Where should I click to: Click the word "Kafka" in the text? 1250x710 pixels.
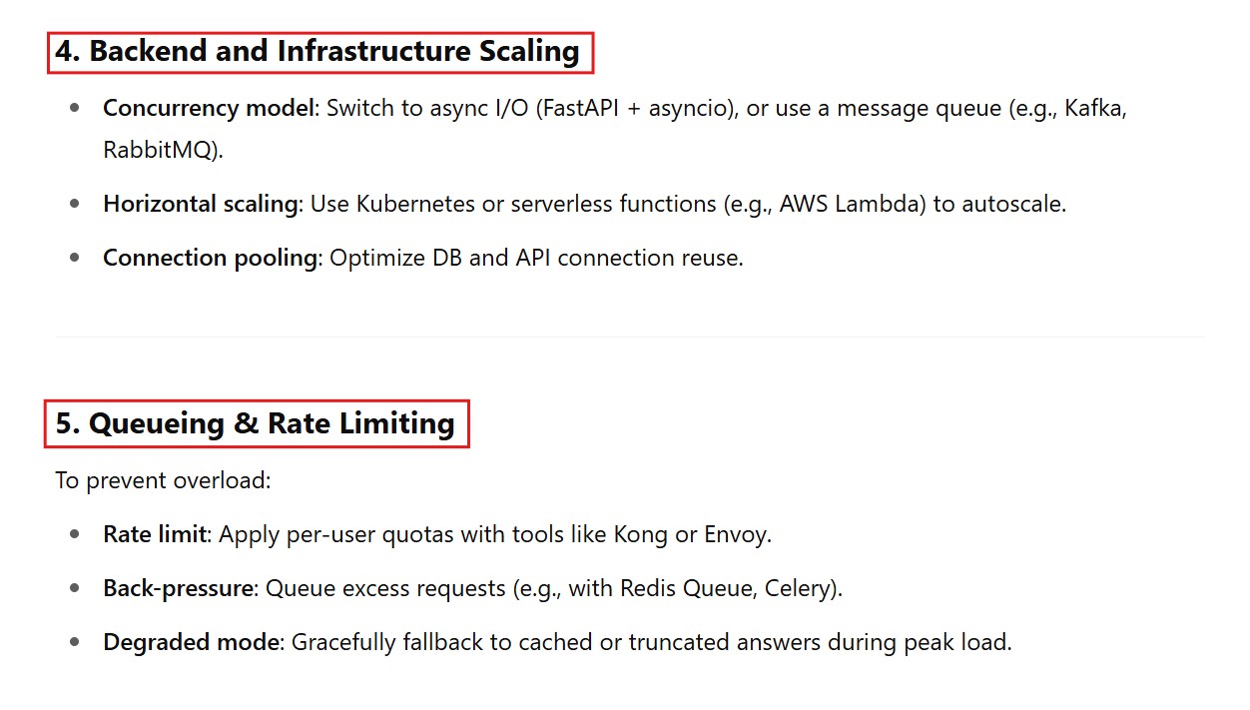tap(1094, 108)
